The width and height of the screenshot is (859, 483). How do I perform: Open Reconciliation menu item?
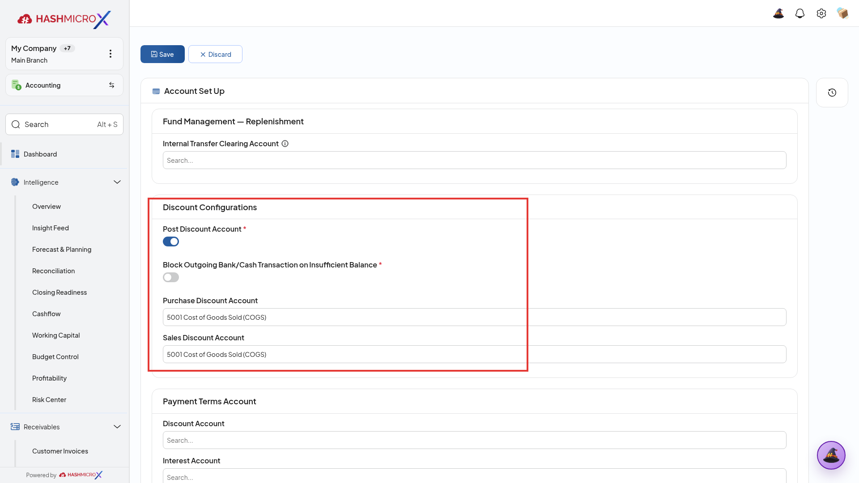(54, 271)
